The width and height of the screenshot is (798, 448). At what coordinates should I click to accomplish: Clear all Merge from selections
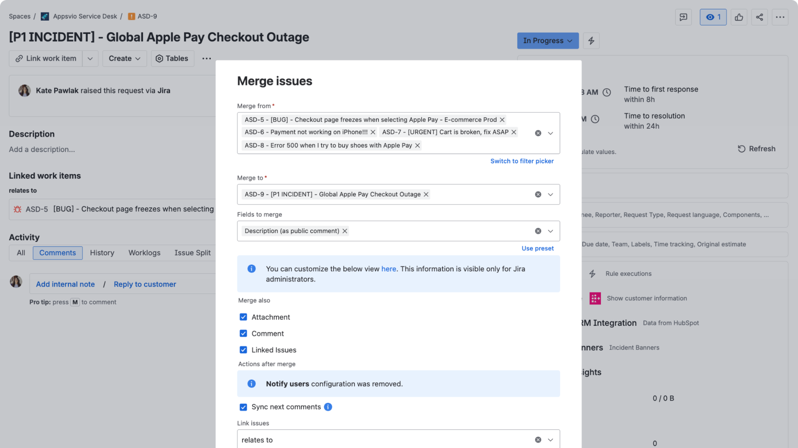click(538, 133)
